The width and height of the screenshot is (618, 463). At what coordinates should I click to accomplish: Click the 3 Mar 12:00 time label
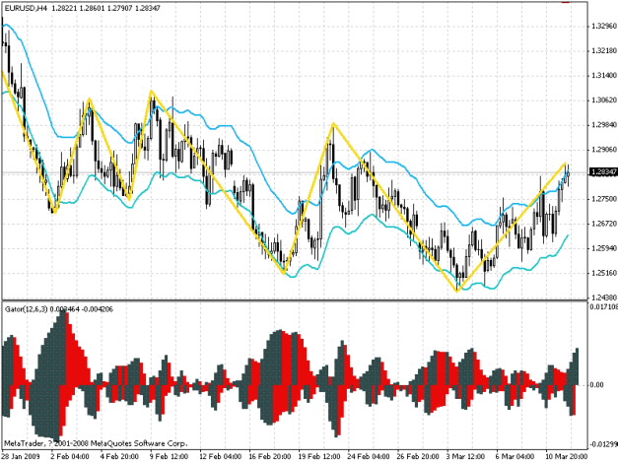tap(465, 456)
